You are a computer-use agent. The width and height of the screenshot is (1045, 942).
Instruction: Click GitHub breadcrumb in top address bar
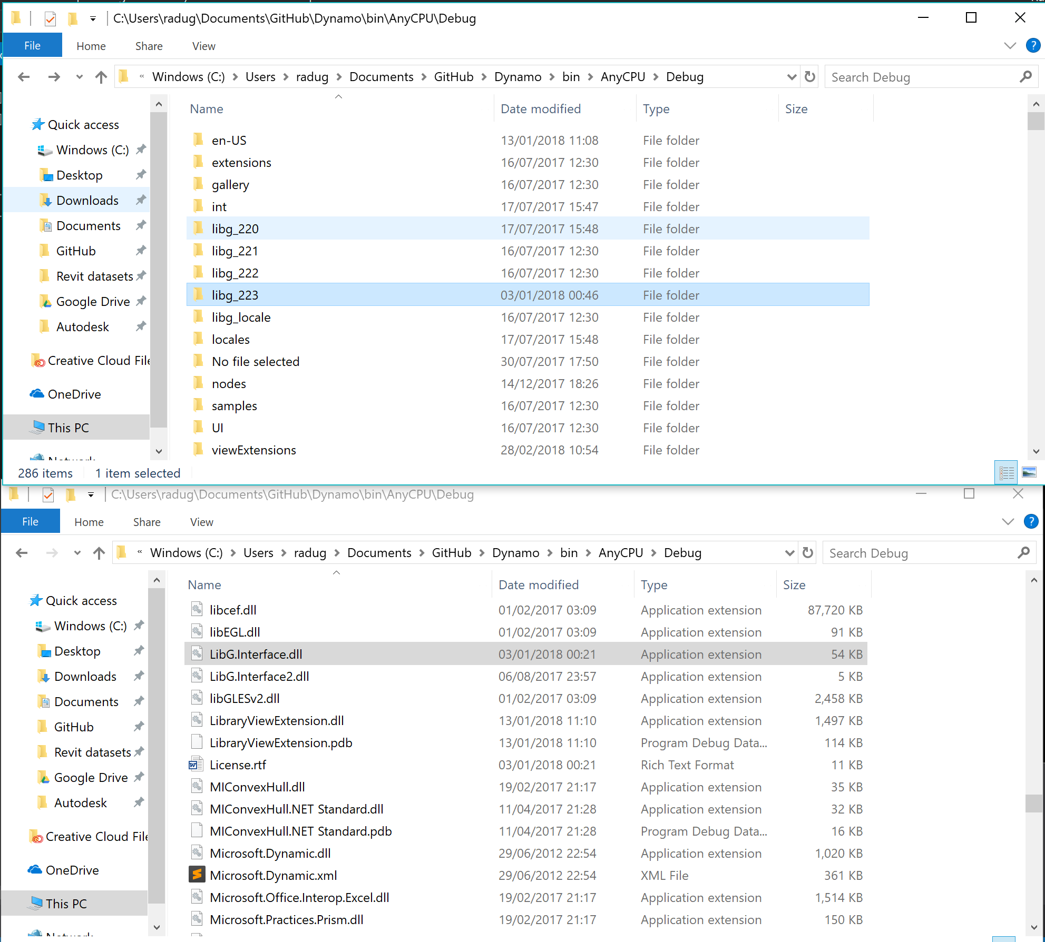(454, 77)
